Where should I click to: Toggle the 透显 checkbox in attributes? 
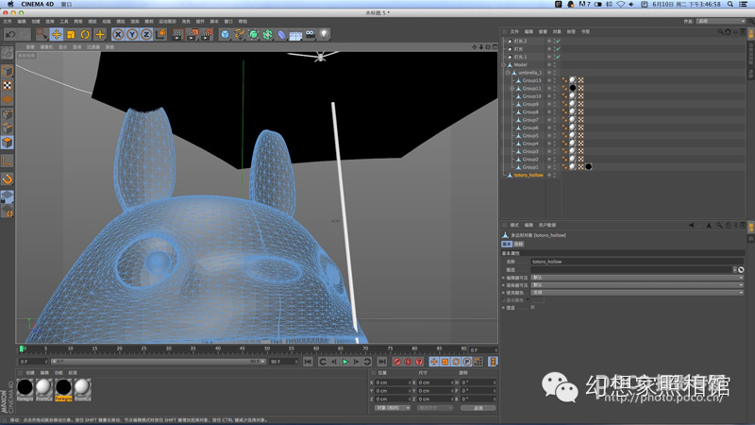[532, 308]
